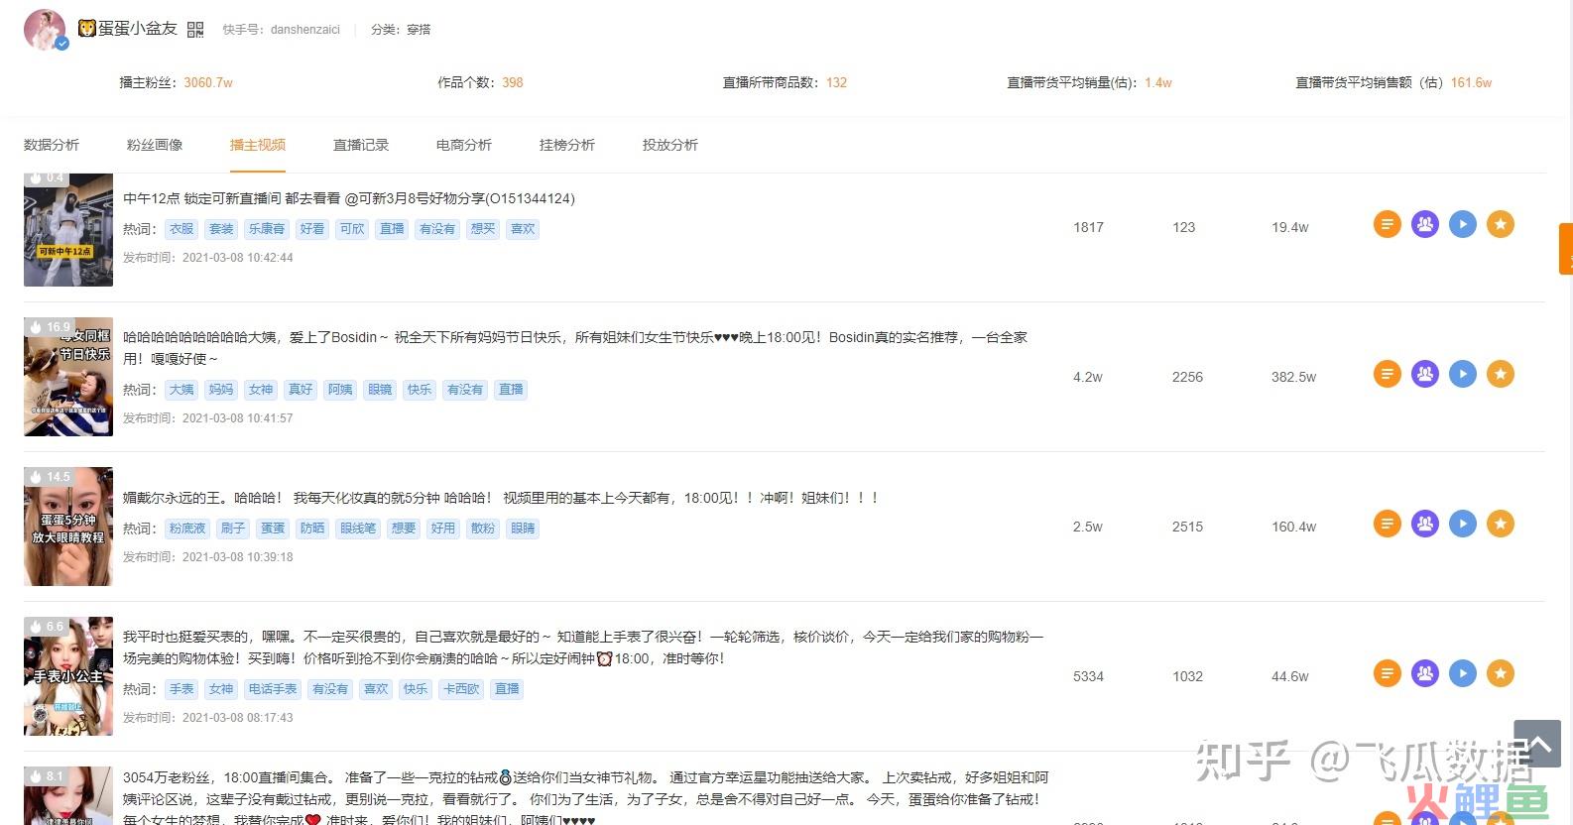Click hot word tag 大姨
The image size is (1573, 825).
click(x=181, y=390)
